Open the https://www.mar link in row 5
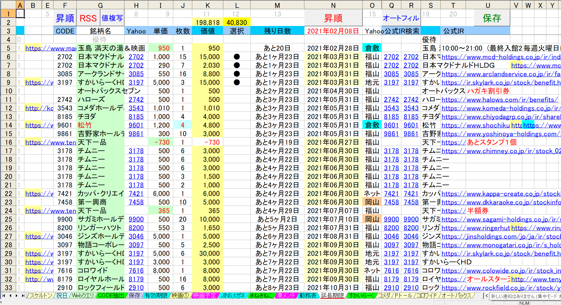The width and height of the screenshot is (561, 305). point(51,48)
